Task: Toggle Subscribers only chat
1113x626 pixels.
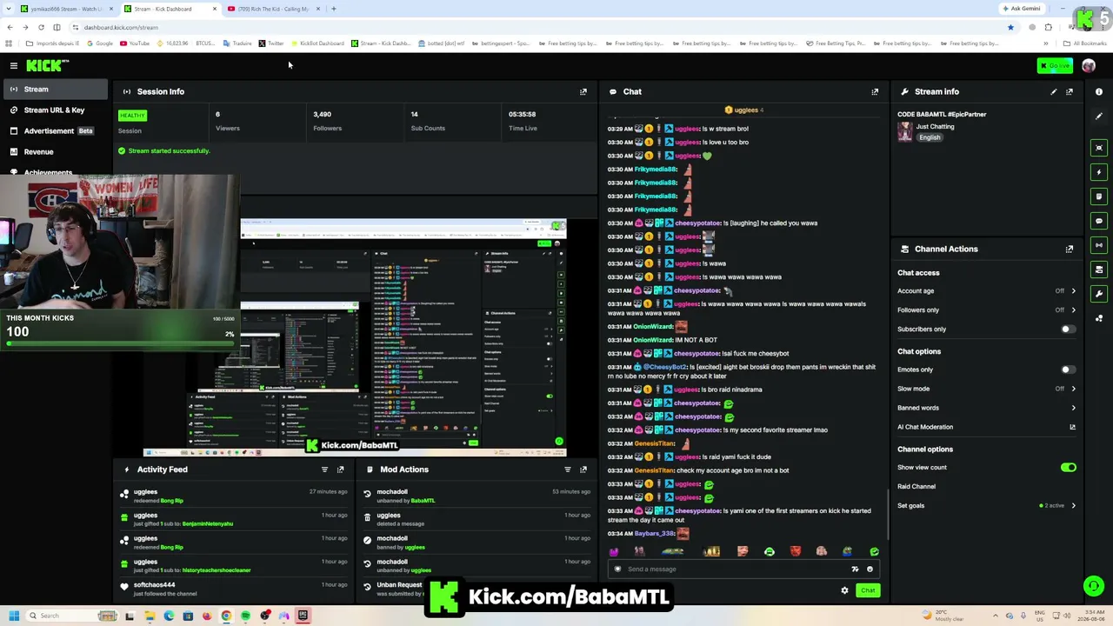Action: pyautogui.click(x=1068, y=330)
